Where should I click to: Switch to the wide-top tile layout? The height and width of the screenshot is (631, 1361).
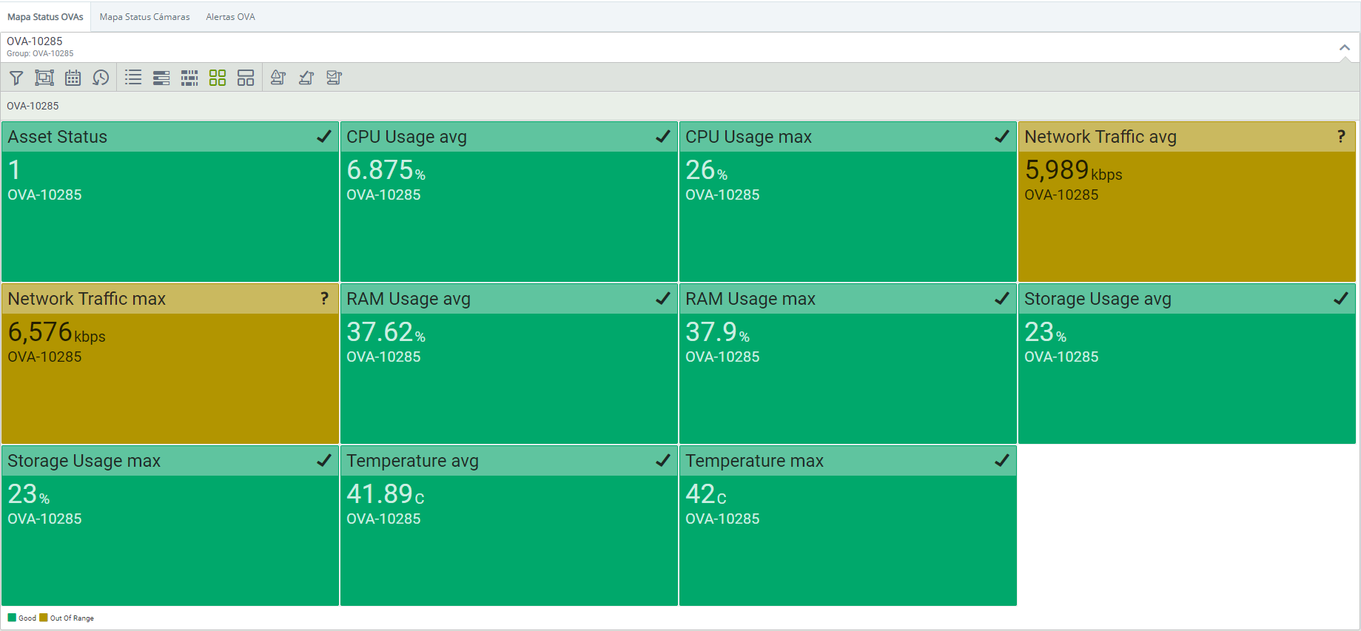coord(246,78)
